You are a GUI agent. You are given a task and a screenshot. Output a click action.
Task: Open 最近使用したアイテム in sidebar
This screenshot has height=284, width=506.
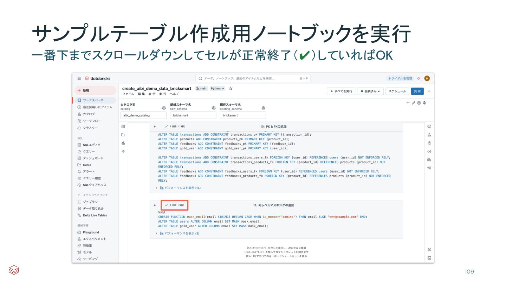(95, 107)
